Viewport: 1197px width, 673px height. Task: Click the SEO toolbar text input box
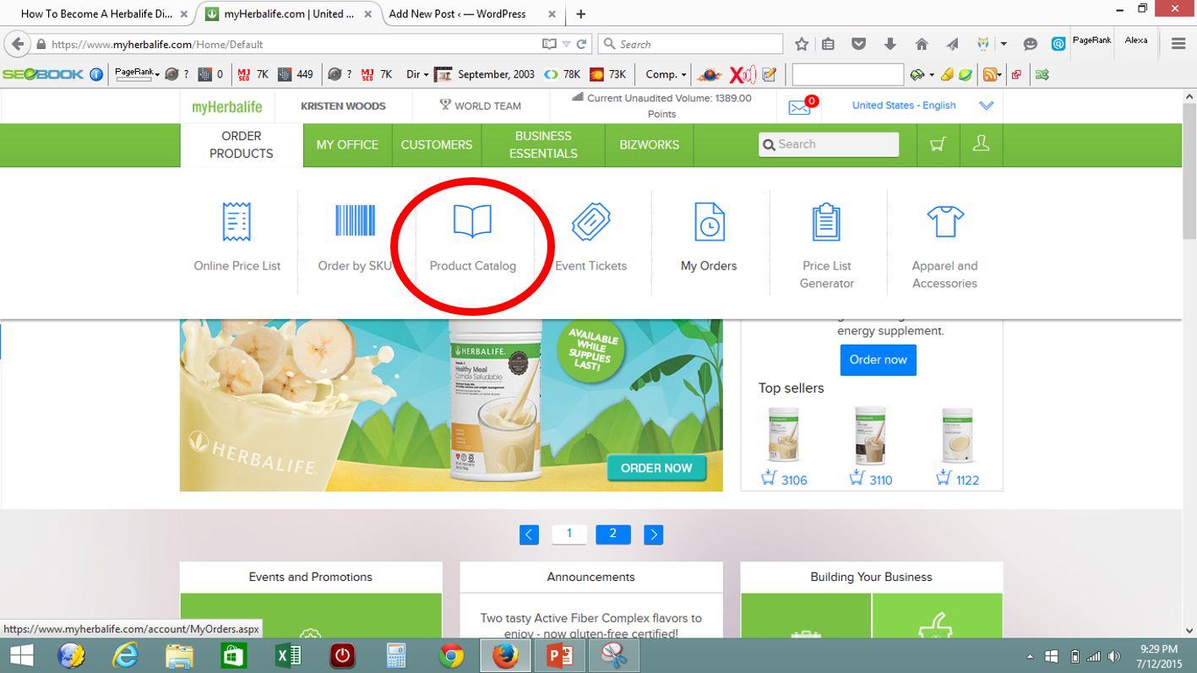click(848, 74)
